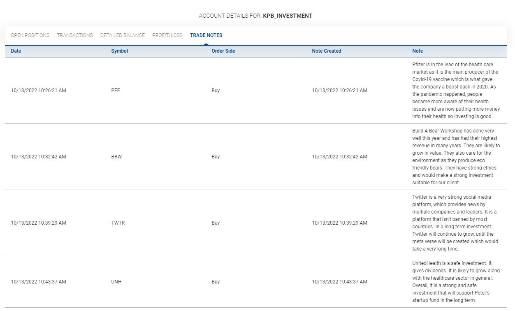Select the UNH symbol cell
Screen dimensions: 515x311
pos(116,282)
